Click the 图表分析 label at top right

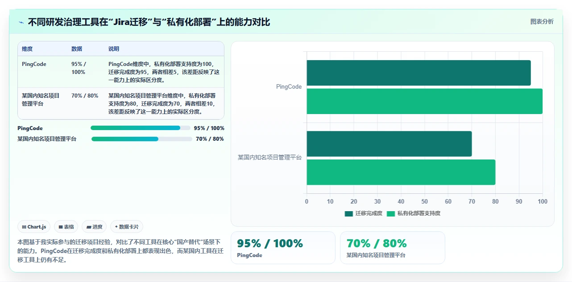[x=542, y=21]
